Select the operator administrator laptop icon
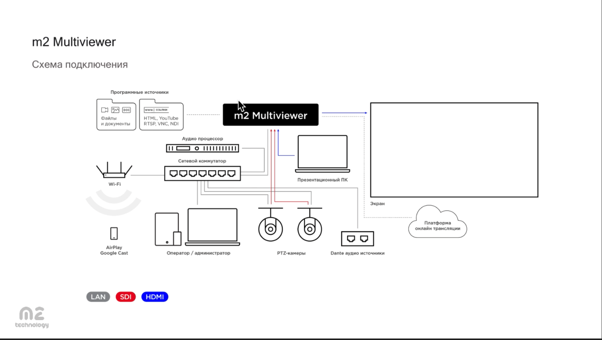 (212, 227)
